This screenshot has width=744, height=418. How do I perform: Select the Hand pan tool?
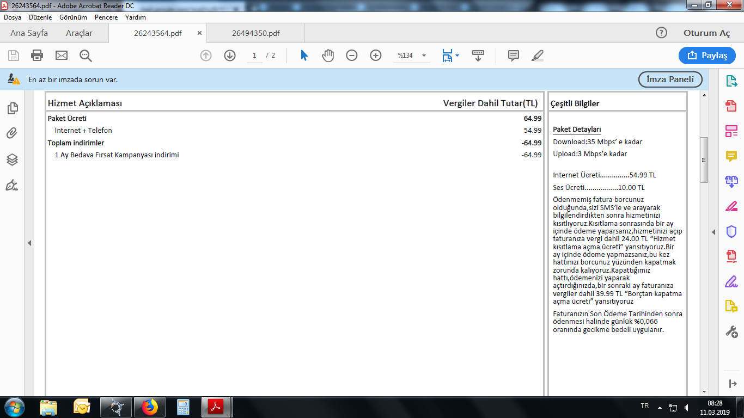pyautogui.click(x=328, y=56)
